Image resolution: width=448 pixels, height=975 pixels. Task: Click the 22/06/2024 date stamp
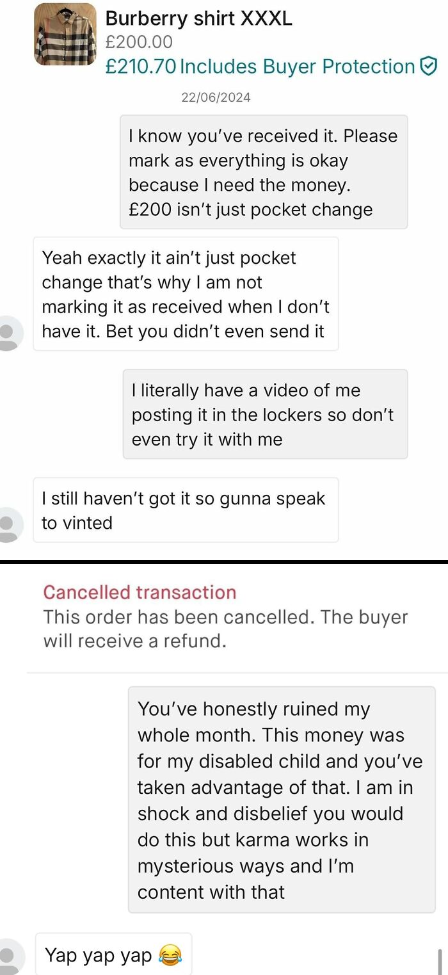(x=216, y=97)
